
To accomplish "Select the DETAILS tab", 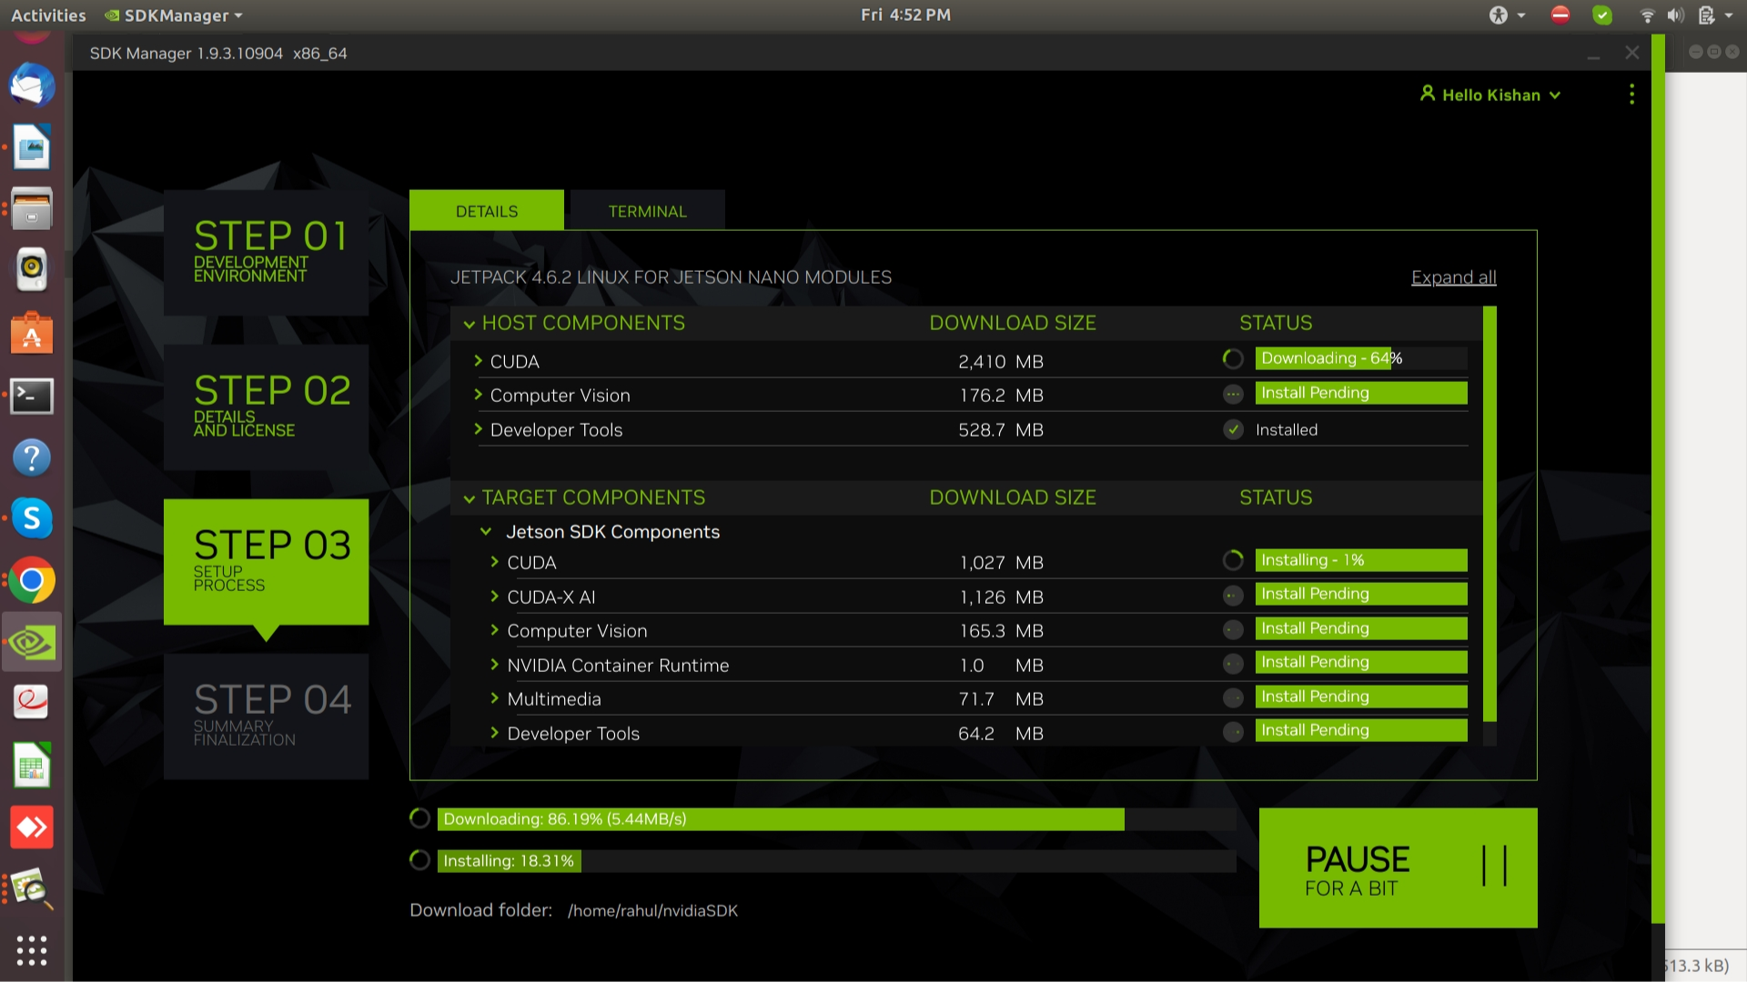I will click(487, 211).
